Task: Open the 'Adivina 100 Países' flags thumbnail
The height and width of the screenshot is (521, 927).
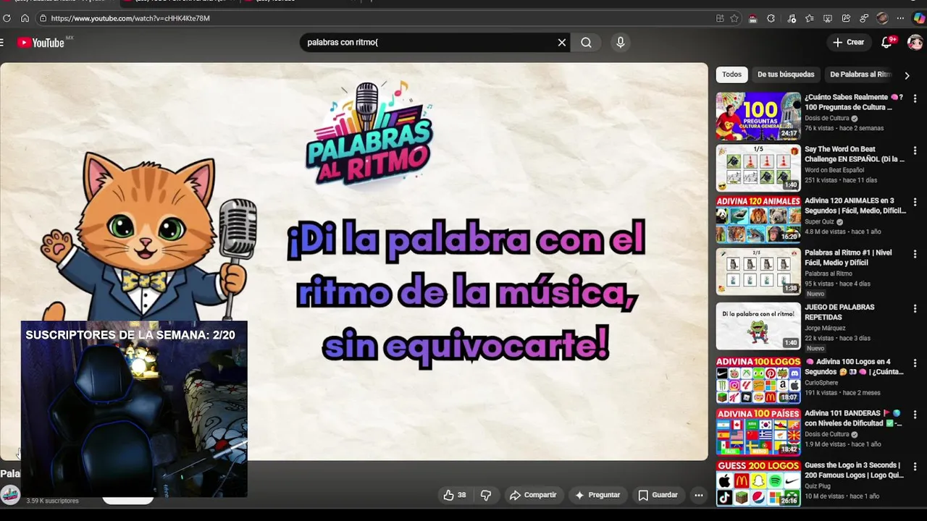Action: pyautogui.click(x=758, y=433)
